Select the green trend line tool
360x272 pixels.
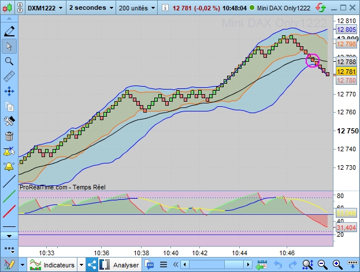pyautogui.click(x=9, y=196)
